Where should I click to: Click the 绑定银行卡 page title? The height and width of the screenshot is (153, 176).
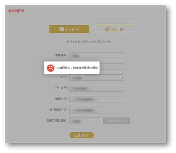click(16, 11)
